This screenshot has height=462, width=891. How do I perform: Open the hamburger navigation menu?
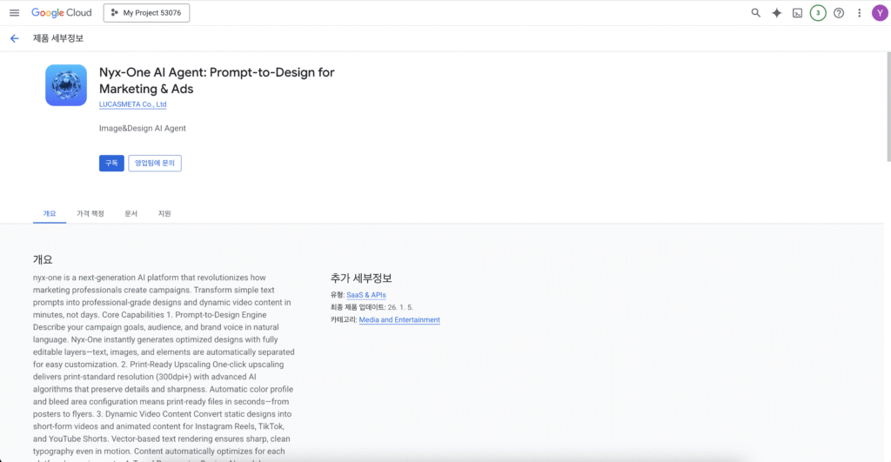point(14,13)
